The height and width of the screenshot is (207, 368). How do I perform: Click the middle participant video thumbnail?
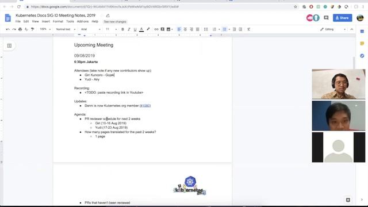pos(339,116)
